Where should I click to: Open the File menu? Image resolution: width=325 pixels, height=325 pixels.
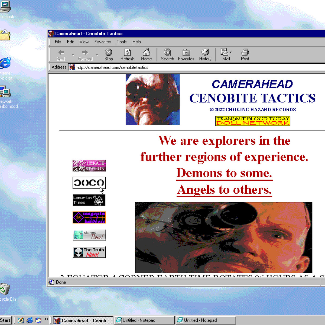[58, 42]
